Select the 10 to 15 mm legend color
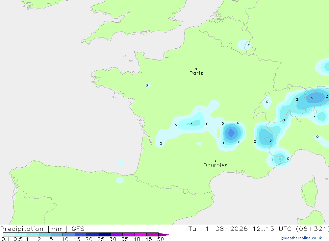This screenshot has width=329, height=241. click(69, 234)
